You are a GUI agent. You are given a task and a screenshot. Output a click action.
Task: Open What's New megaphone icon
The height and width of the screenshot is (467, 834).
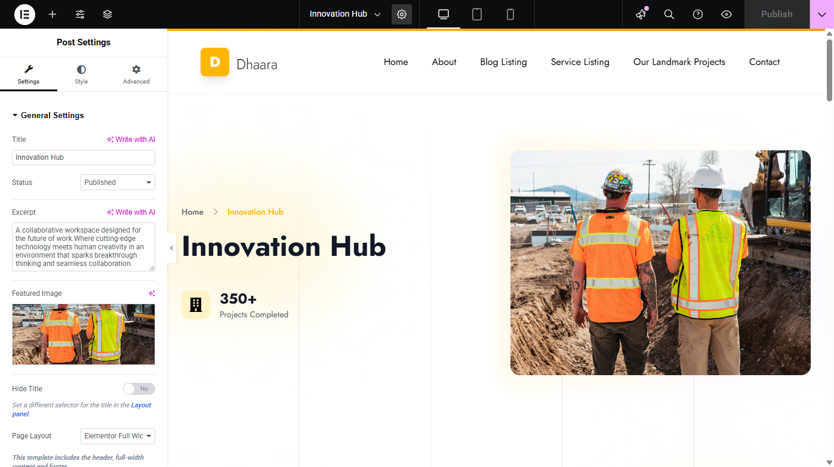(x=641, y=14)
